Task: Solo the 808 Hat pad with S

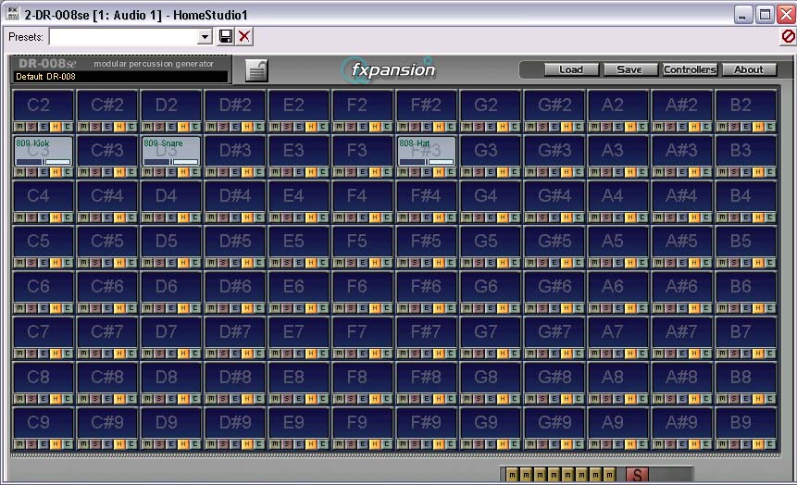Action: coord(416,172)
